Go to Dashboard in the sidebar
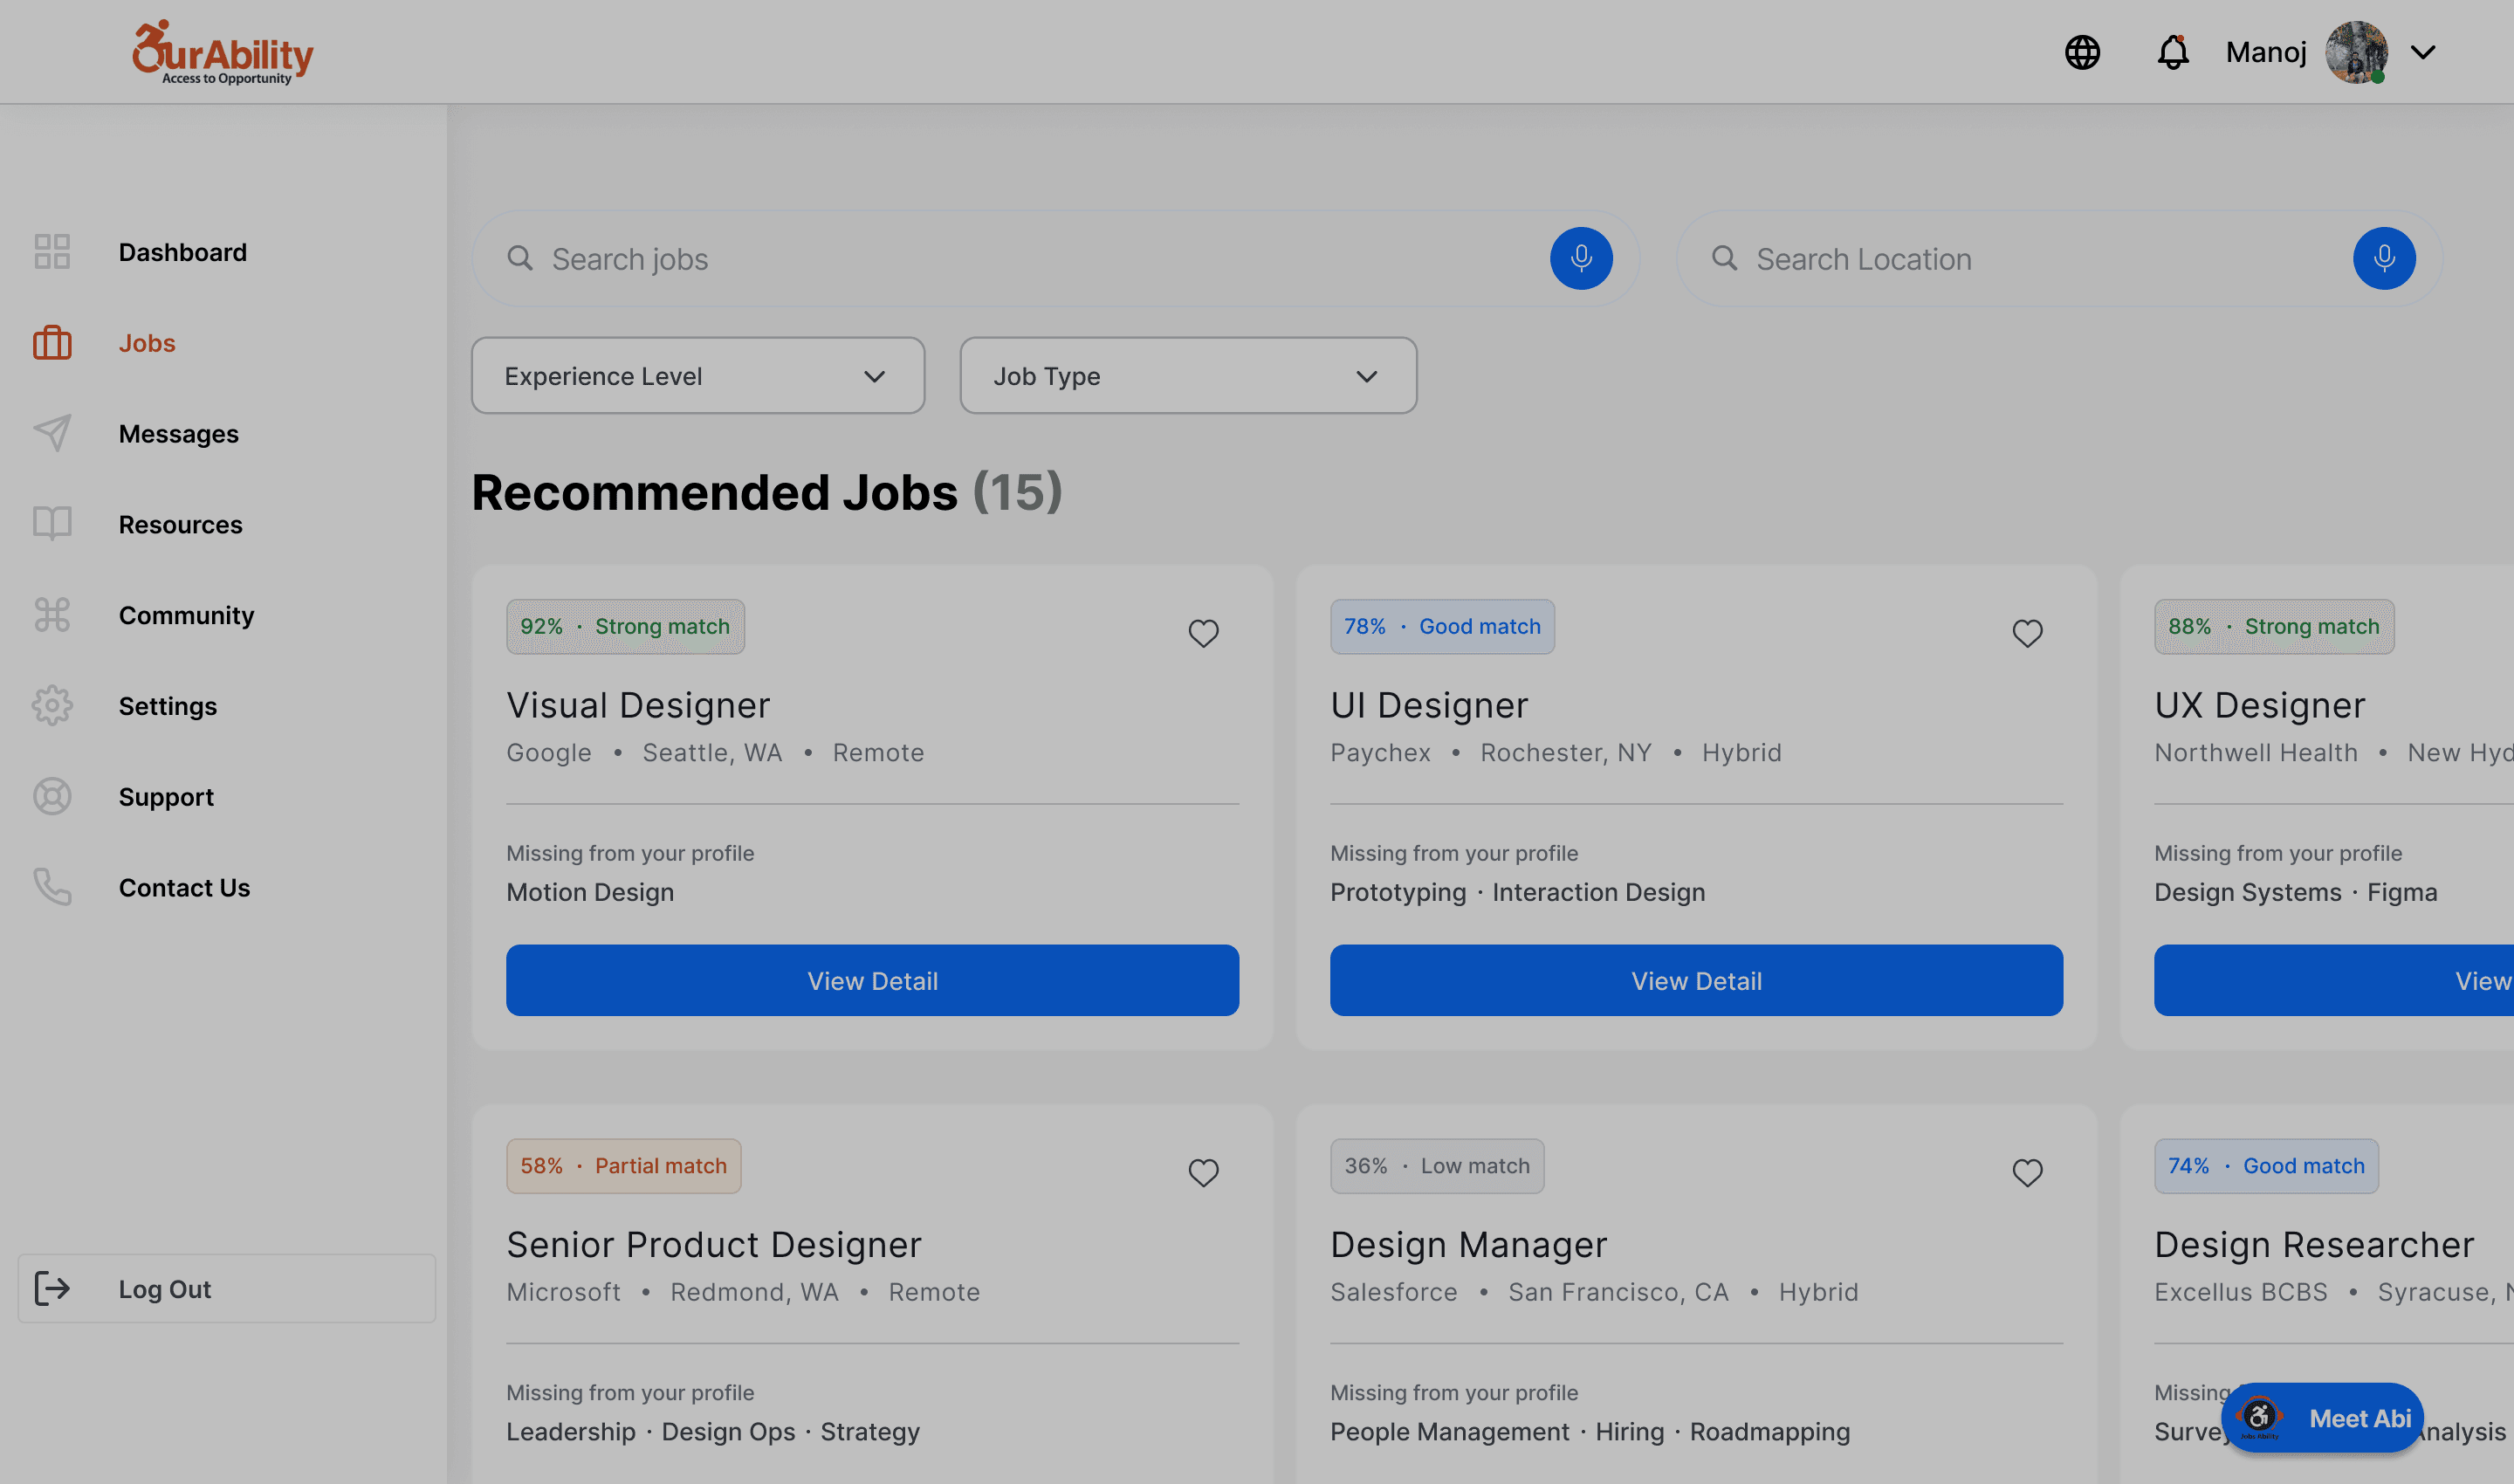This screenshot has width=2514, height=1484. click(183, 252)
